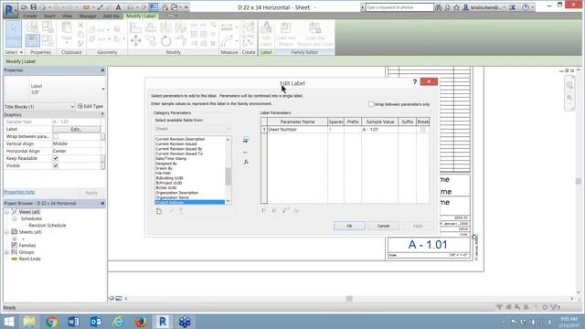This screenshot has width=585, height=329.
Task: Enable Wrap between parameters only in dialog
Action: [371, 104]
